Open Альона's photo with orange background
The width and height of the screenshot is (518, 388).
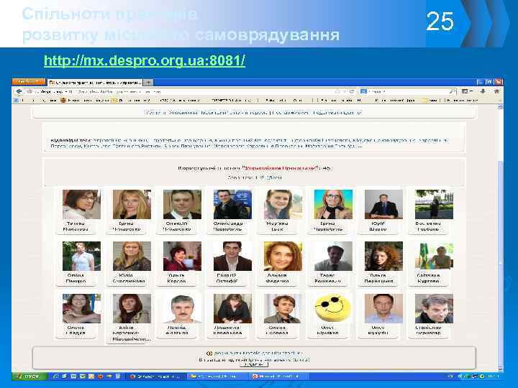click(x=283, y=256)
